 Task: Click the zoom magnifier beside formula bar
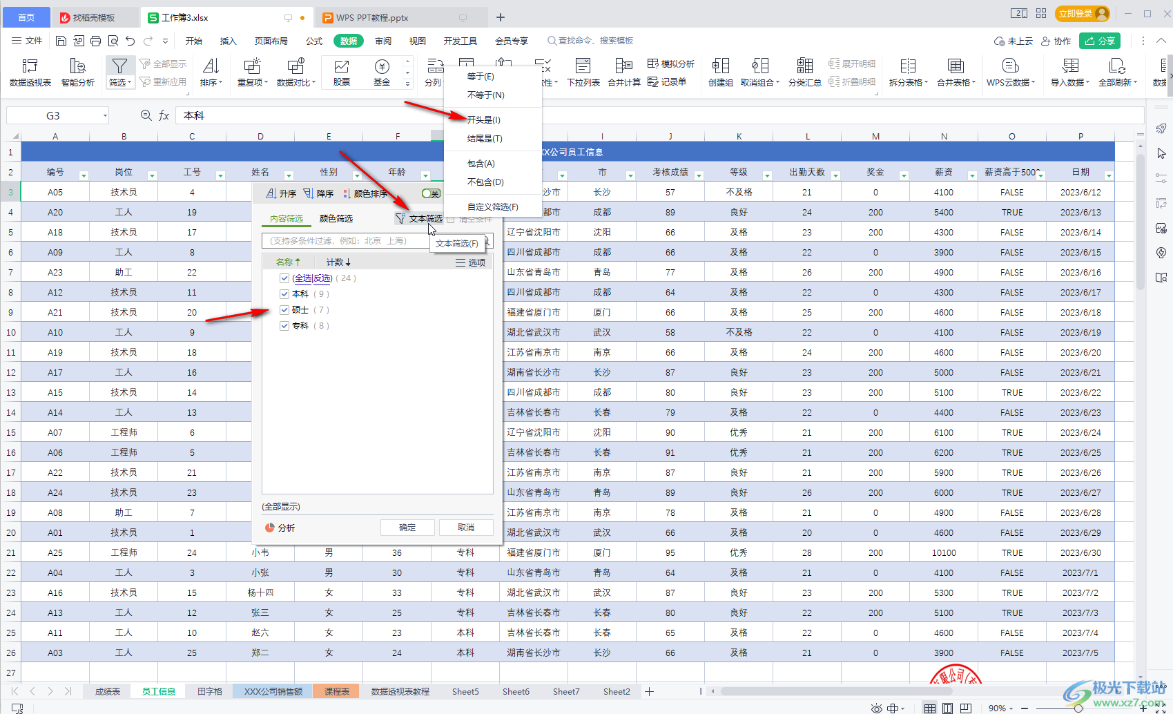[x=146, y=115]
